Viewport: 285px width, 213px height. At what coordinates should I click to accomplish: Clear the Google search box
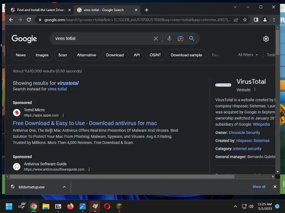pos(156,38)
